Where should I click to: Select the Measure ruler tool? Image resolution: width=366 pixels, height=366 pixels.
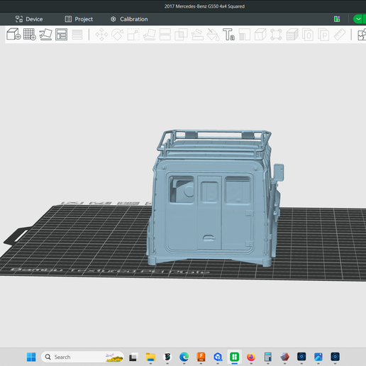click(340, 35)
